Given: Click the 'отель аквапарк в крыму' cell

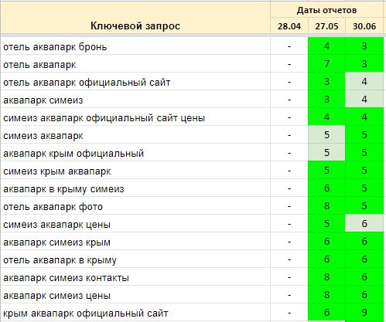Looking at the screenshot, I should click(135, 259).
